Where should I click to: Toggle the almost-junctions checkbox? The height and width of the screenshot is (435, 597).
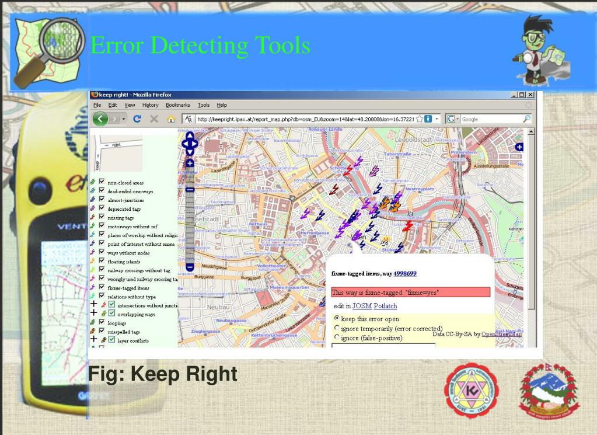coord(102,199)
